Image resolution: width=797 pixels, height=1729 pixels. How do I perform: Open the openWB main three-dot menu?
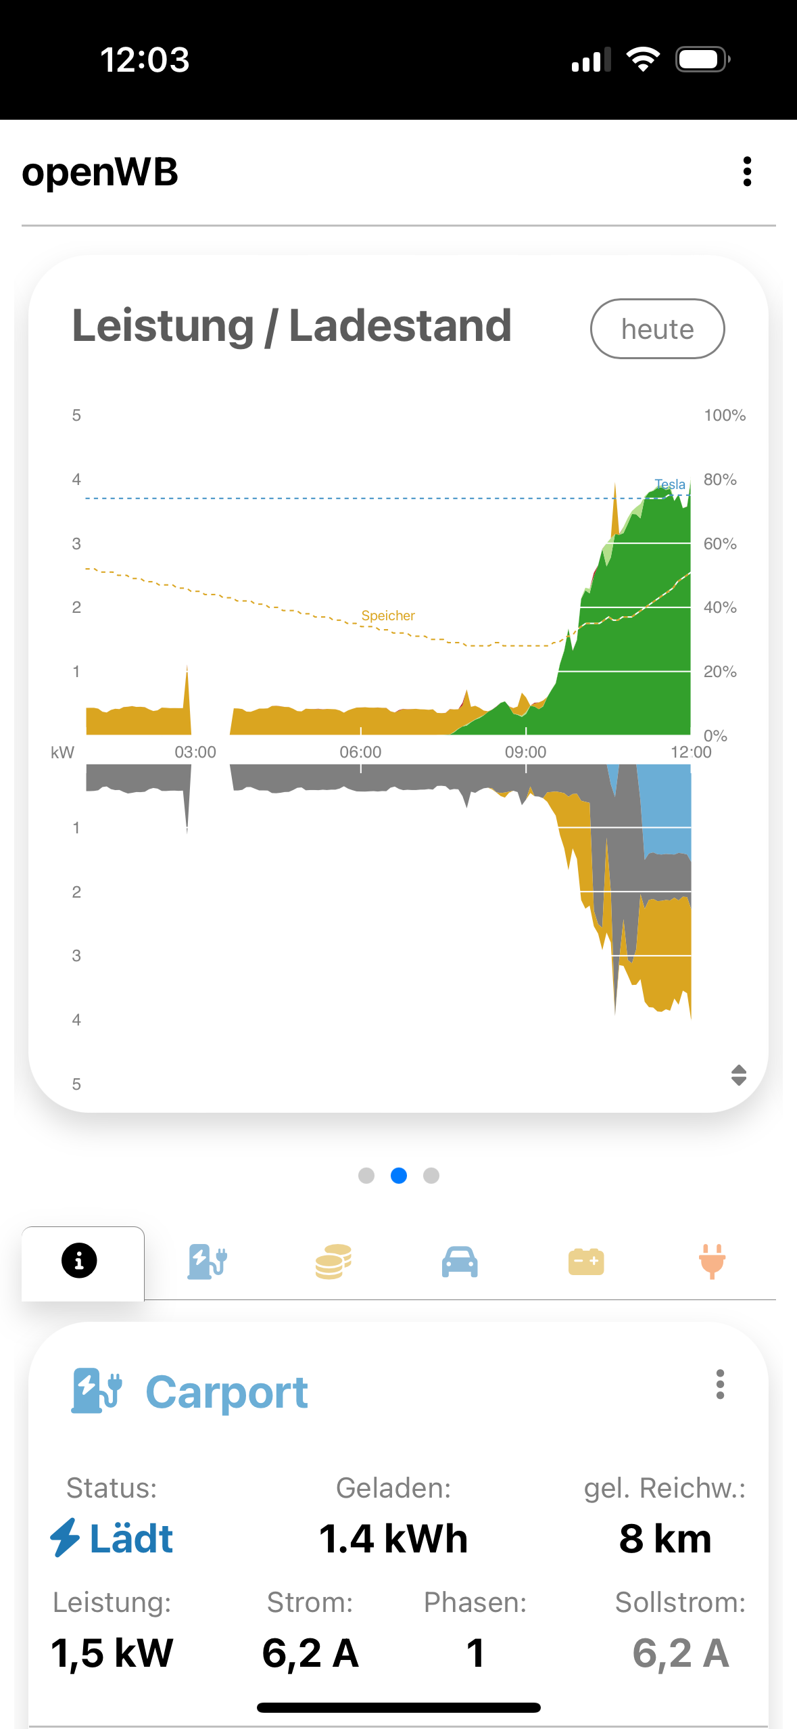coord(747,172)
